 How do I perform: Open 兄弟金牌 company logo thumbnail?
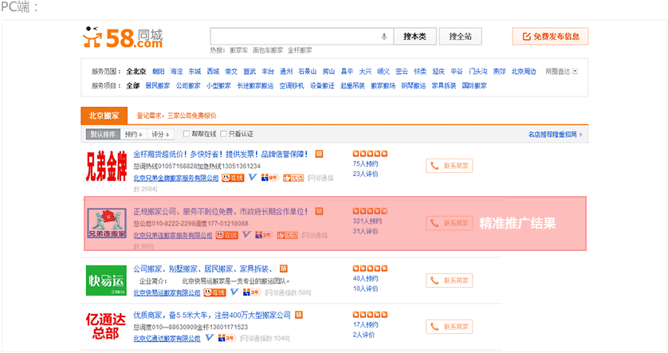107,166
